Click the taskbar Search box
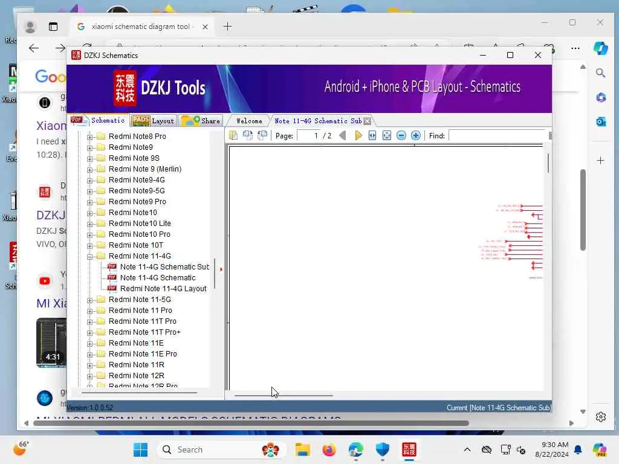 (221, 449)
